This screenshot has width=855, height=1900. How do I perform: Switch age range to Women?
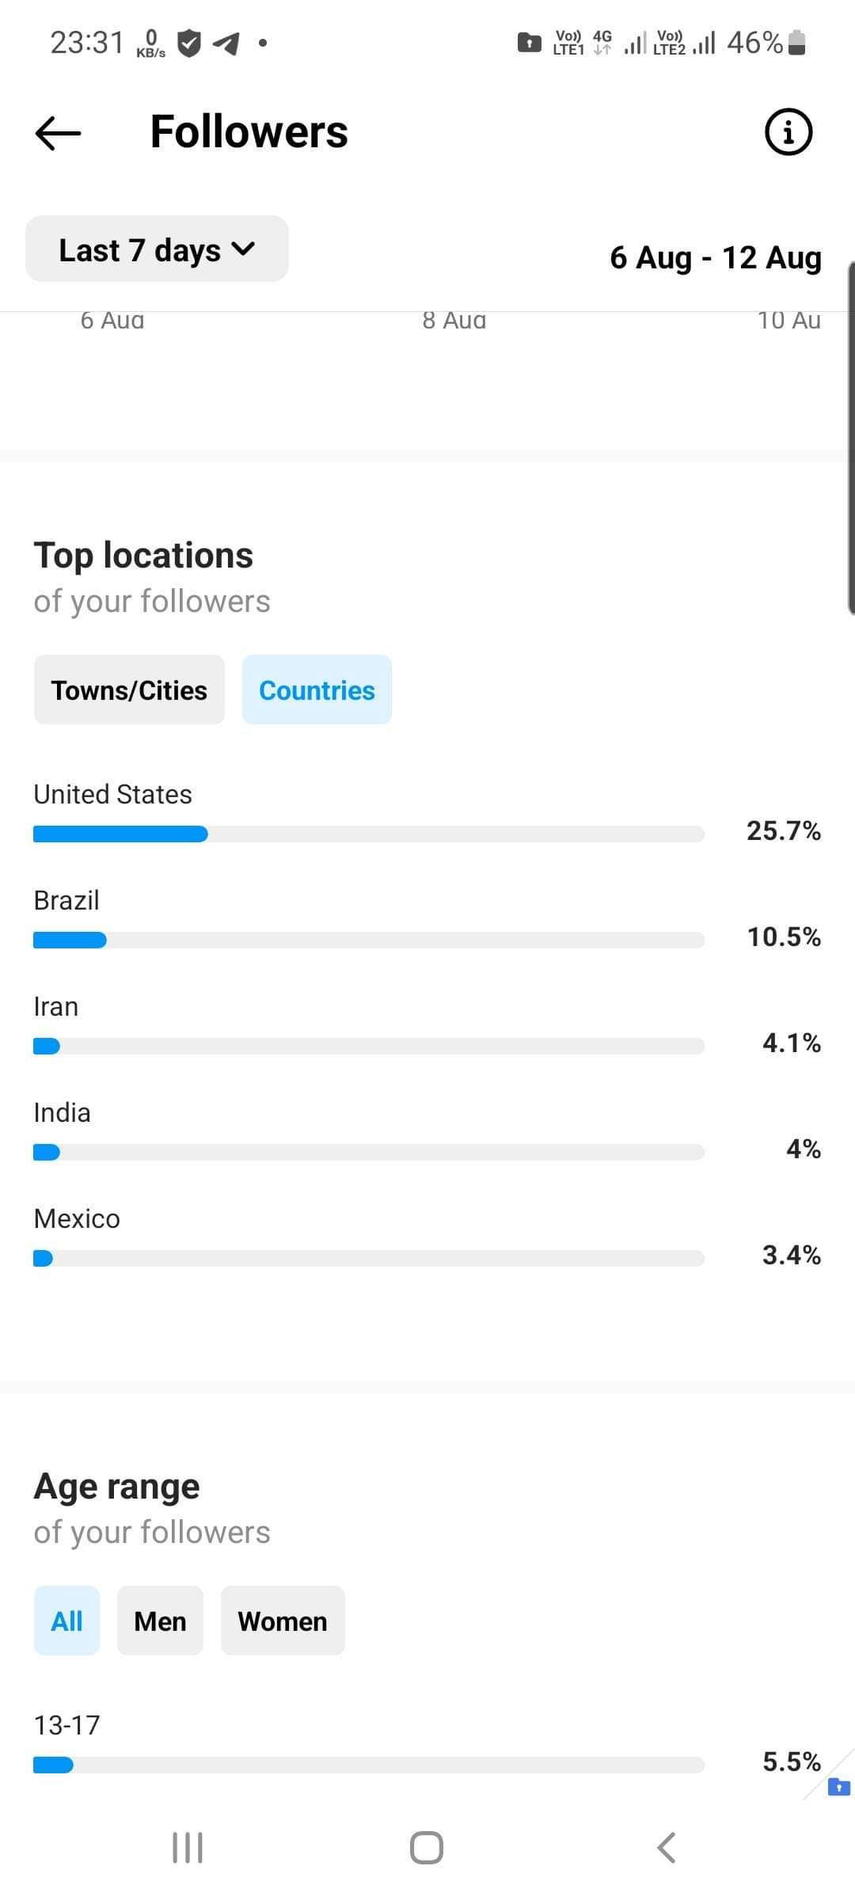(283, 1621)
